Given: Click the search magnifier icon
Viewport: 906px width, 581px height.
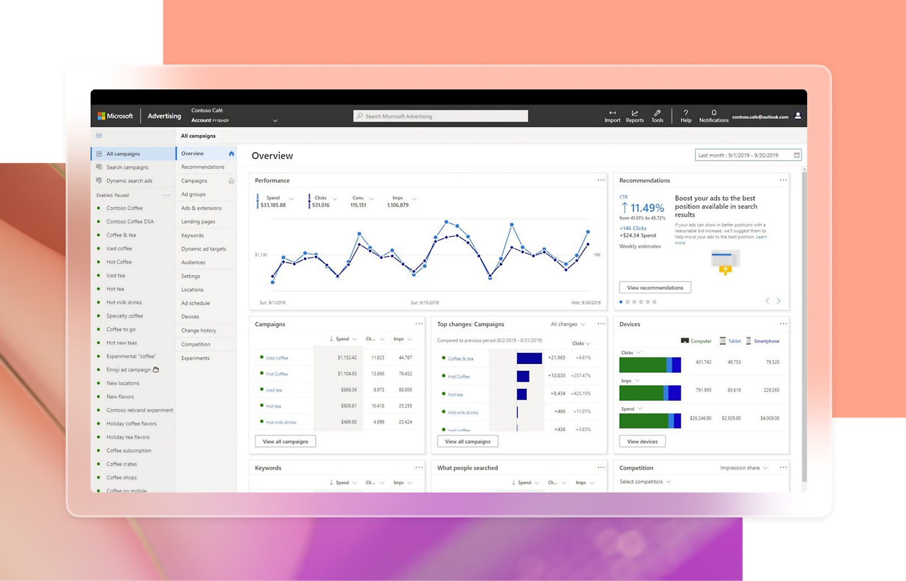Looking at the screenshot, I should point(360,116).
